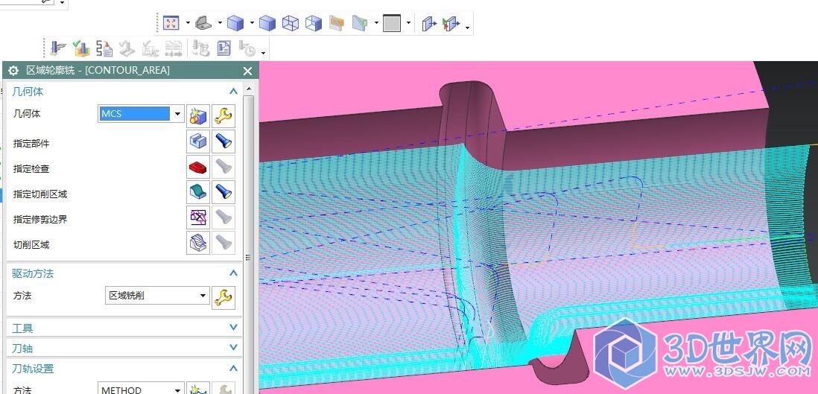The height and width of the screenshot is (394, 818).
Task: Click the Verify tool path icon
Action: (81, 48)
